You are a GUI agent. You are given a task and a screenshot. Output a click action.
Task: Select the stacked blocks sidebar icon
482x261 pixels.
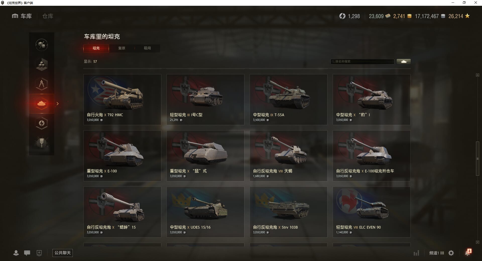click(x=42, y=64)
